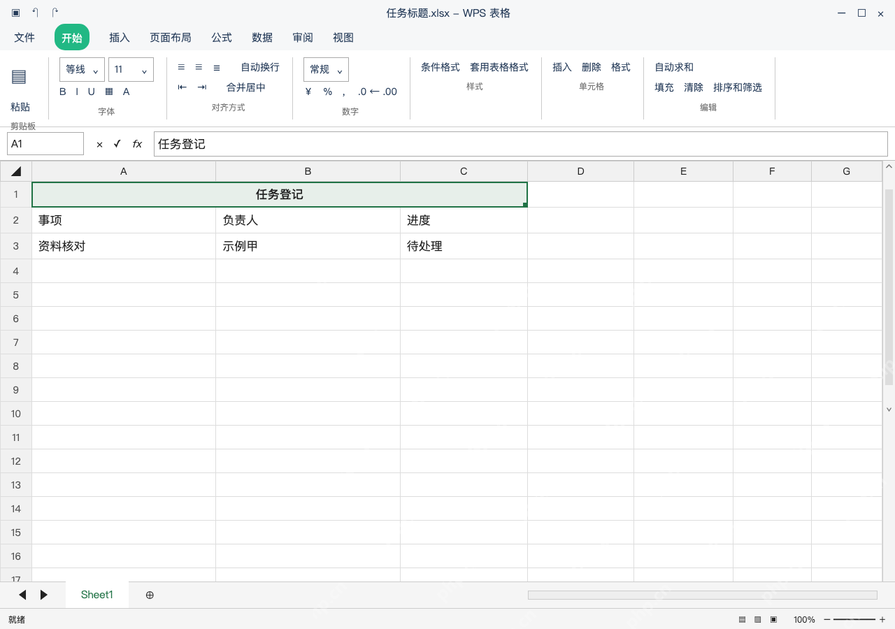
Task: Toggle underline formatting
Action: (x=91, y=92)
